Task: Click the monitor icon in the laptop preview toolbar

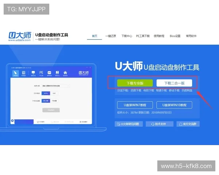Action: pyautogui.click(x=33, y=73)
